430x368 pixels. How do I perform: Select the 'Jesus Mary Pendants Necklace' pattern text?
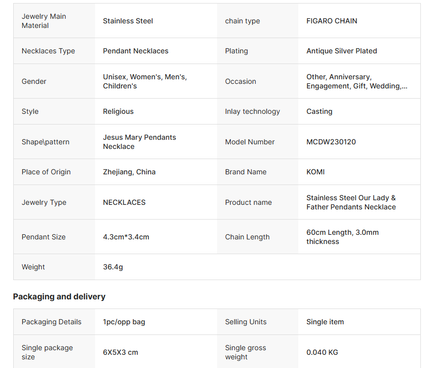click(139, 142)
